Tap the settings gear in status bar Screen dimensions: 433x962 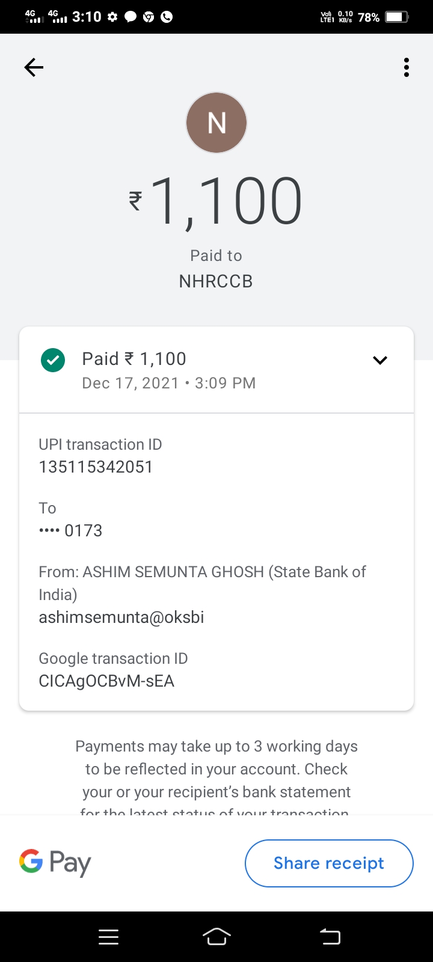pos(112,17)
